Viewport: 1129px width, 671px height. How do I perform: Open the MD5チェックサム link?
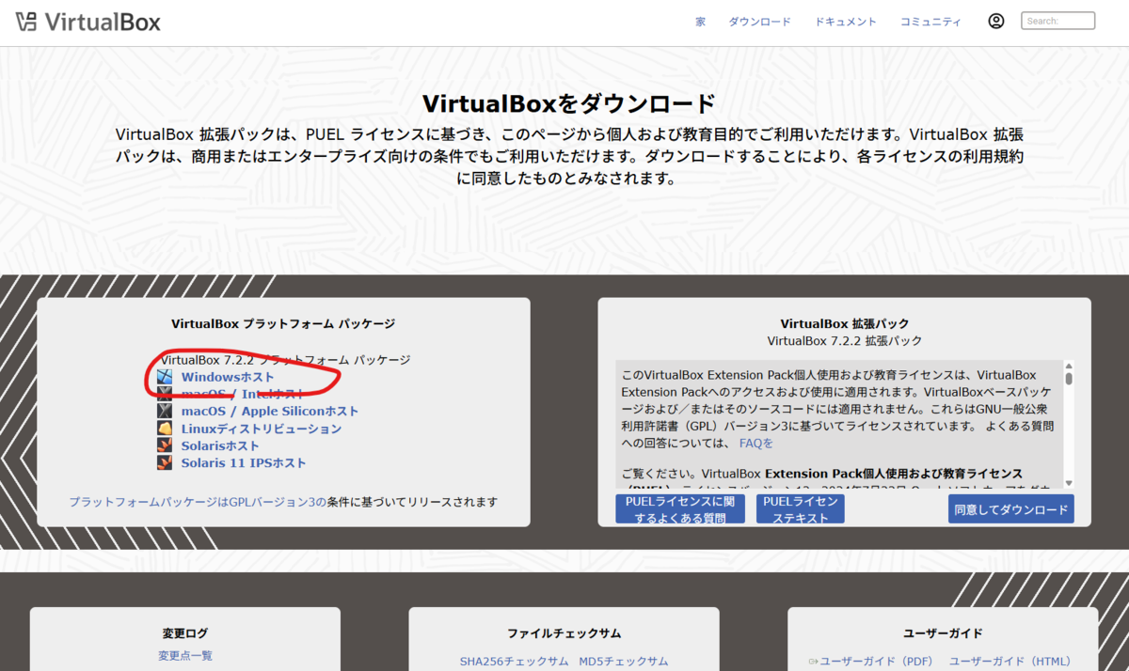point(624,662)
